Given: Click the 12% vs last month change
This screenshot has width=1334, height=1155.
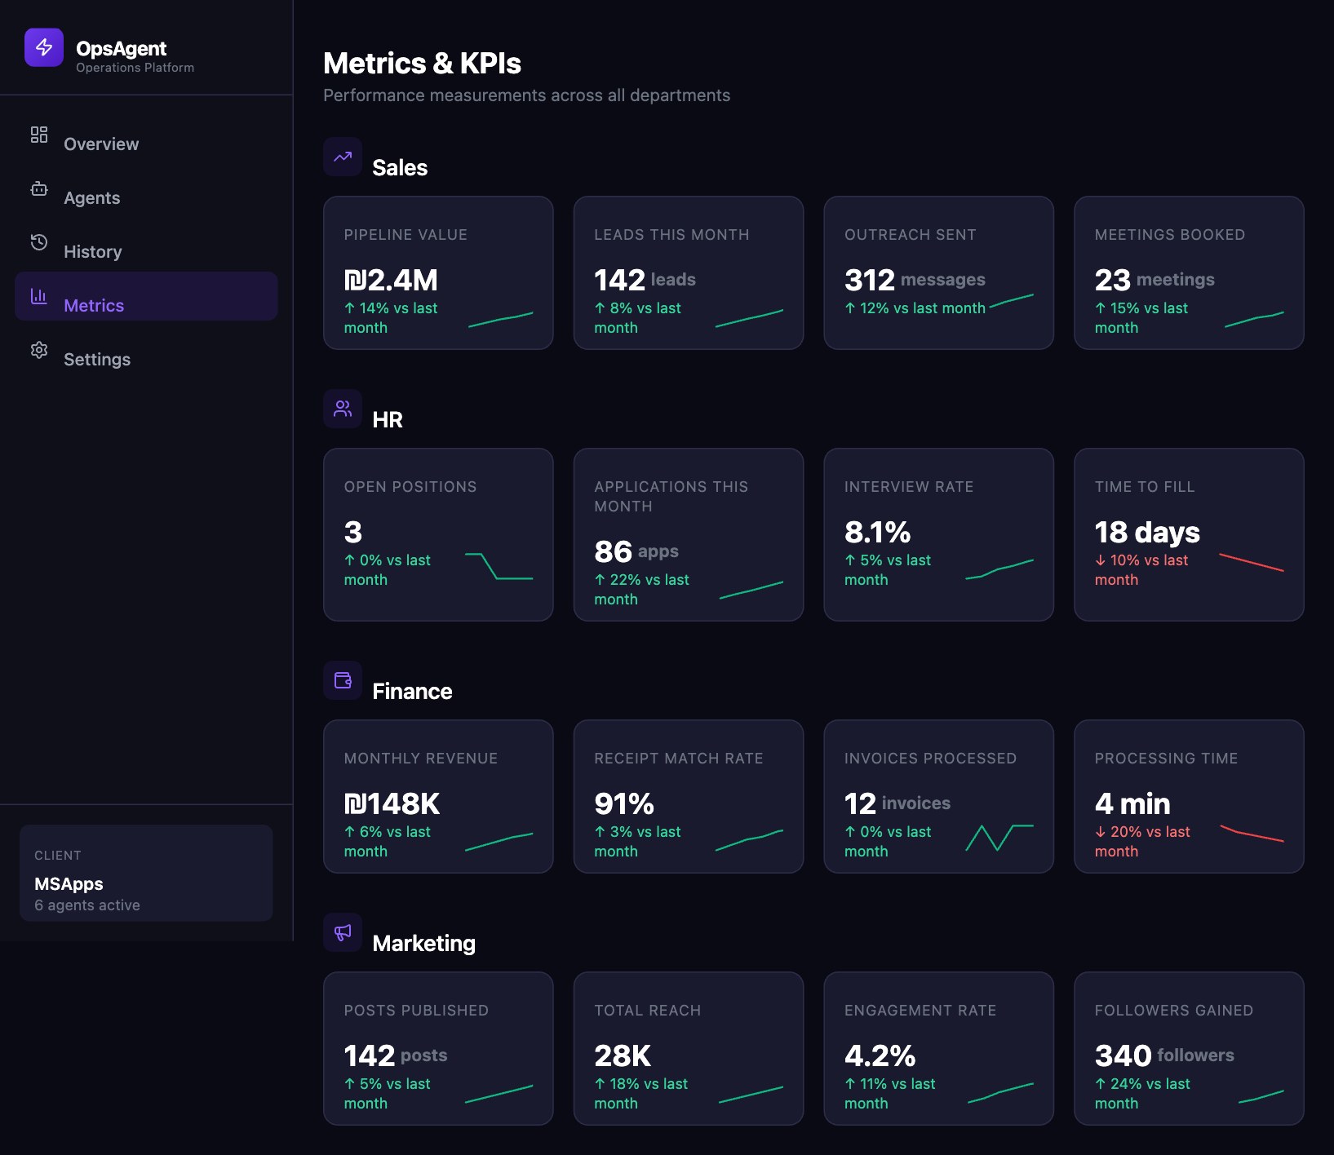Looking at the screenshot, I should click(915, 308).
